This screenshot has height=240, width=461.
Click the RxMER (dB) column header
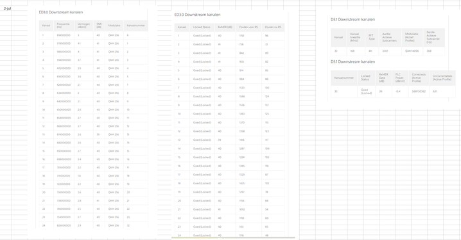(225, 27)
